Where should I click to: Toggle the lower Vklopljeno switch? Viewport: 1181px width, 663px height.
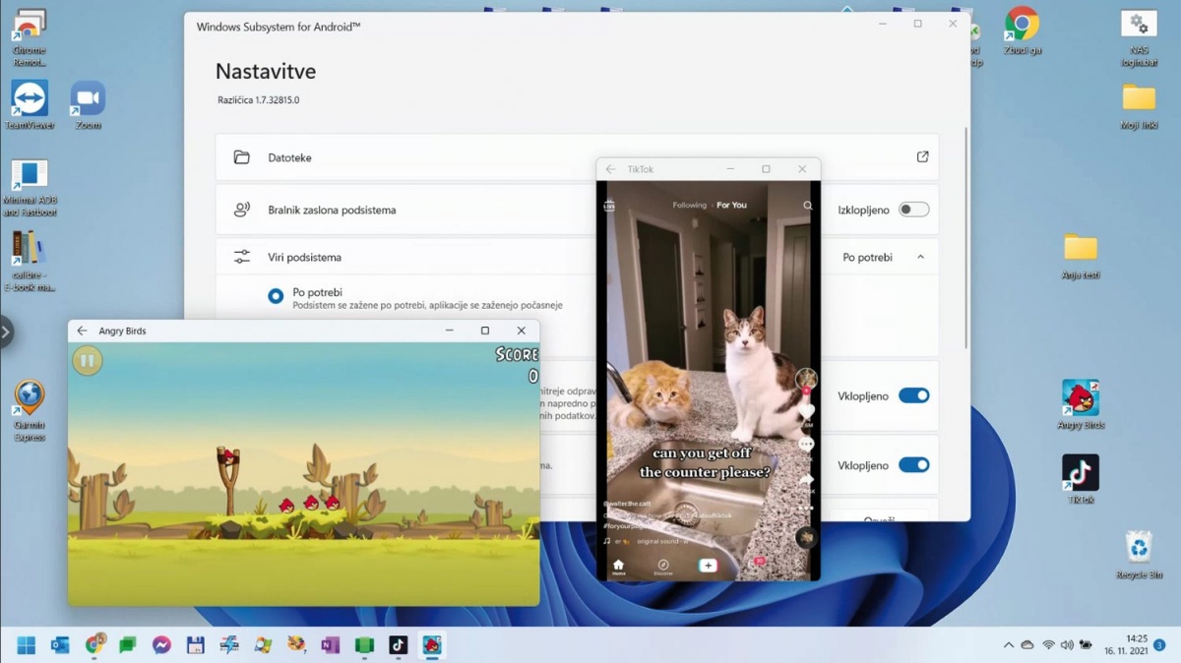(913, 465)
